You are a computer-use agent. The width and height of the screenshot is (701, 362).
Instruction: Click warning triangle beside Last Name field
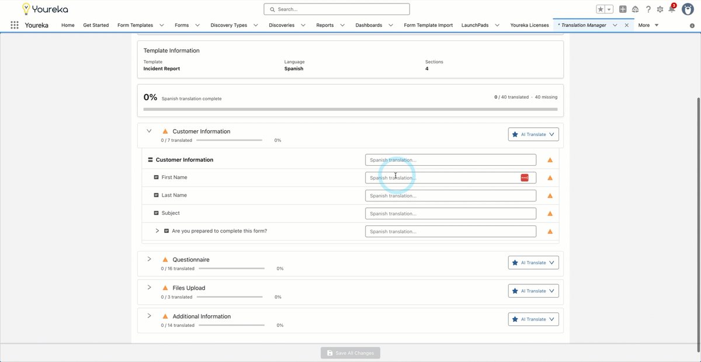click(550, 196)
